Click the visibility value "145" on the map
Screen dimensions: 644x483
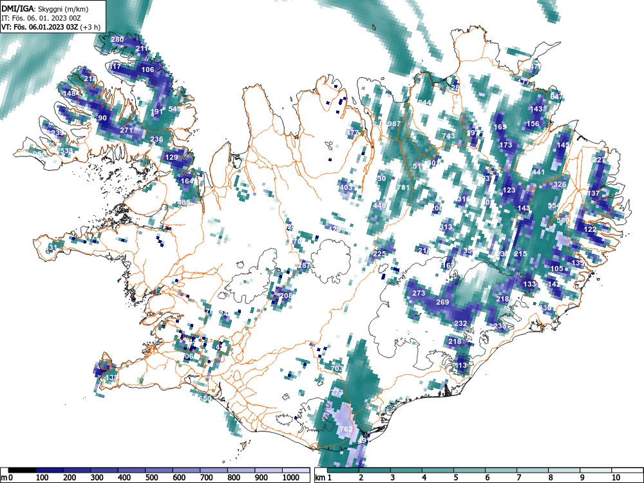tap(563, 145)
